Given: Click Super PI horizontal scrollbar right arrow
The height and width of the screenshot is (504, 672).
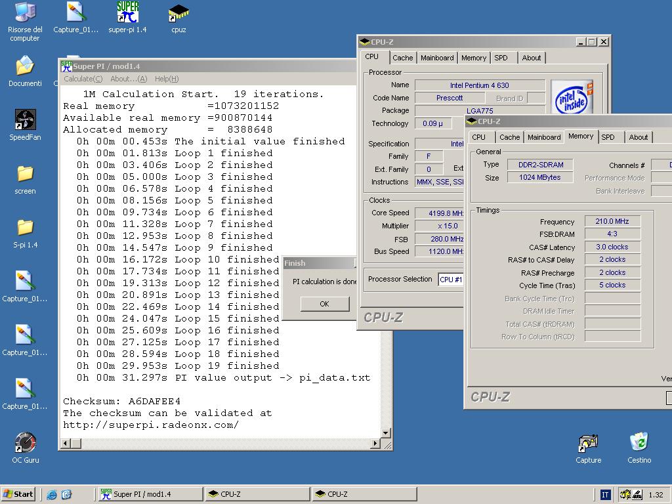Looking at the screenshot, I should (x=375, y=444).
